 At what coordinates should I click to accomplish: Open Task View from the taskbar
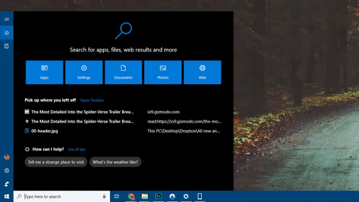117,197
